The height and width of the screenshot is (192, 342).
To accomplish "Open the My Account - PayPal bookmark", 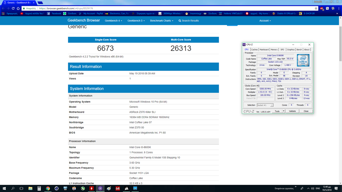I will pos(91,13).
